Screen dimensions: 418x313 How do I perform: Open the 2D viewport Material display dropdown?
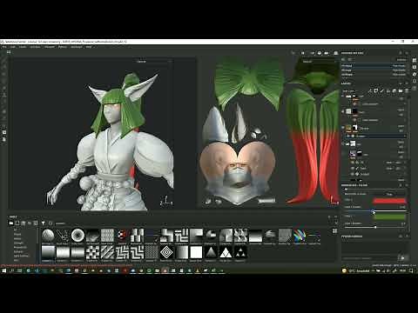click(319, 62)
